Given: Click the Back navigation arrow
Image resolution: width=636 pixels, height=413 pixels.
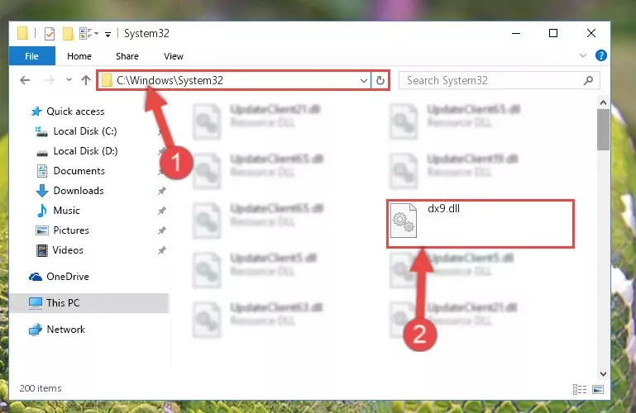Looking at the screenshot, I should pos(25,80).
